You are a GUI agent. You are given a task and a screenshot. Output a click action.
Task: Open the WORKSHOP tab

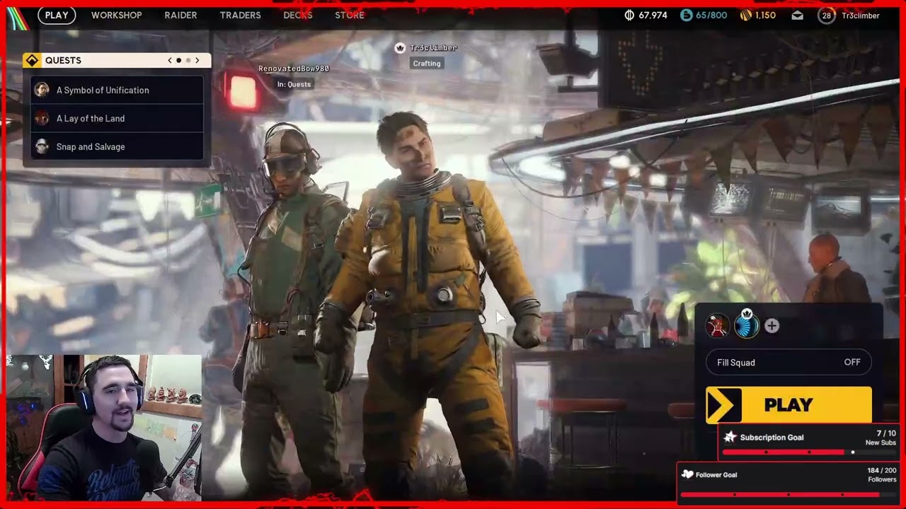pyautogui.click(x=116, y=15)
